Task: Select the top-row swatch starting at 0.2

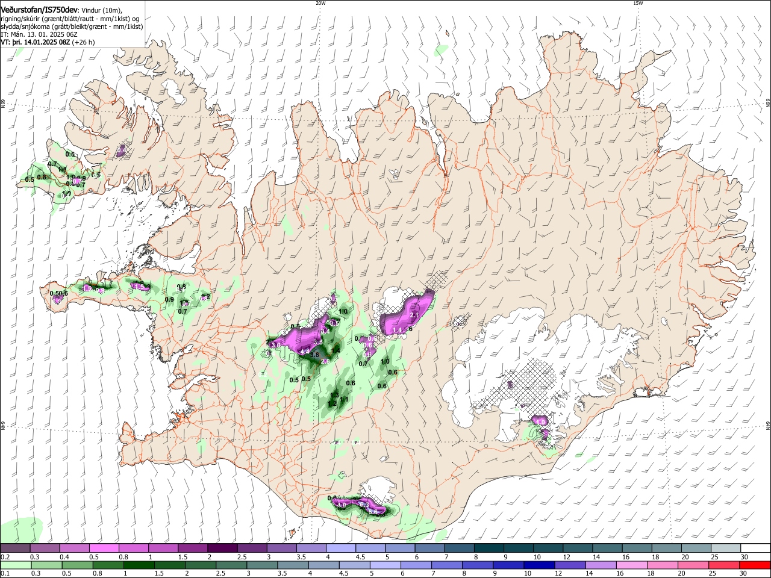Action: point(15,548)
